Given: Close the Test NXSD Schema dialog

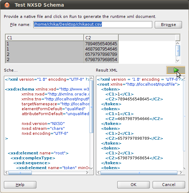Looking at the screenshot, I should click(7, 5).
